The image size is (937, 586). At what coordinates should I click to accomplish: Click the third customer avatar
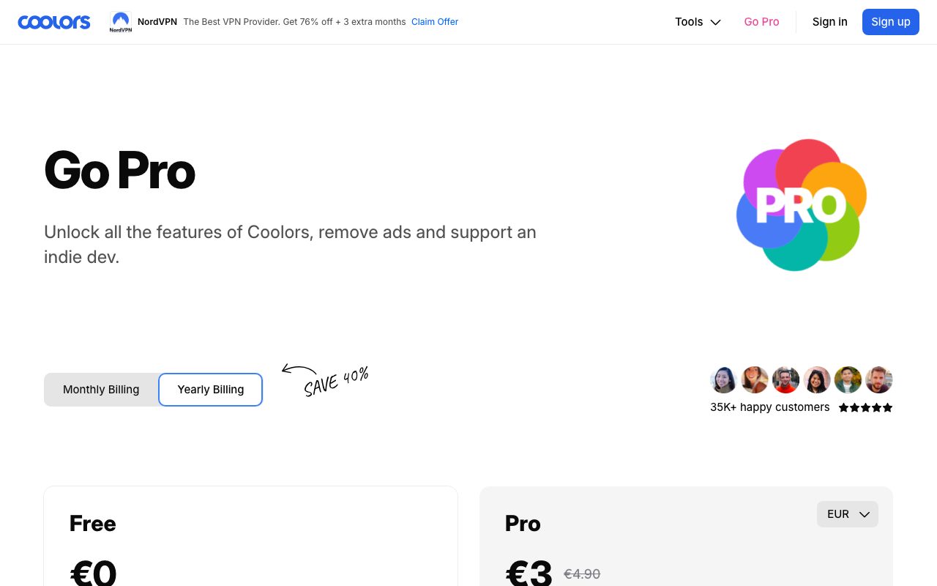[x=785, y=380]
